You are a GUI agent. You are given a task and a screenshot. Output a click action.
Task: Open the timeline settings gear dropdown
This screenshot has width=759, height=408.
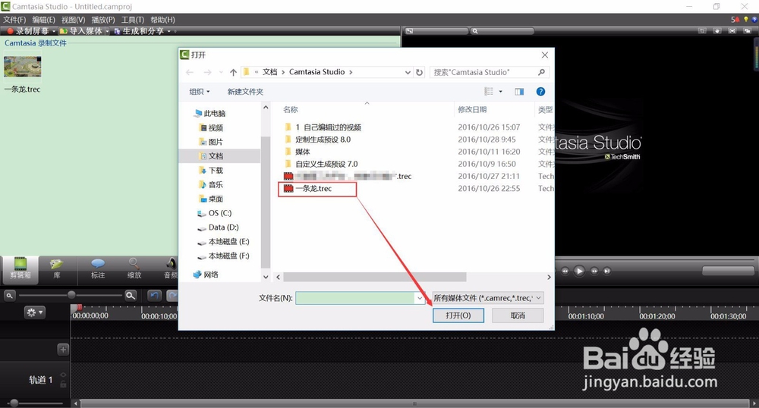click(34, 312)
